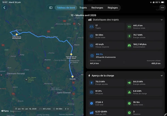
Task: Click Clermont-Ferrand label on the map
Action: (x=16, y=74)
